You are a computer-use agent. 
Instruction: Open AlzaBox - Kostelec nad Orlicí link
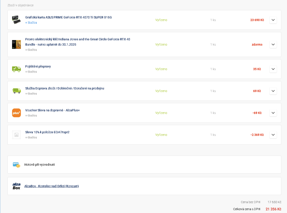(x=52, y=186)
